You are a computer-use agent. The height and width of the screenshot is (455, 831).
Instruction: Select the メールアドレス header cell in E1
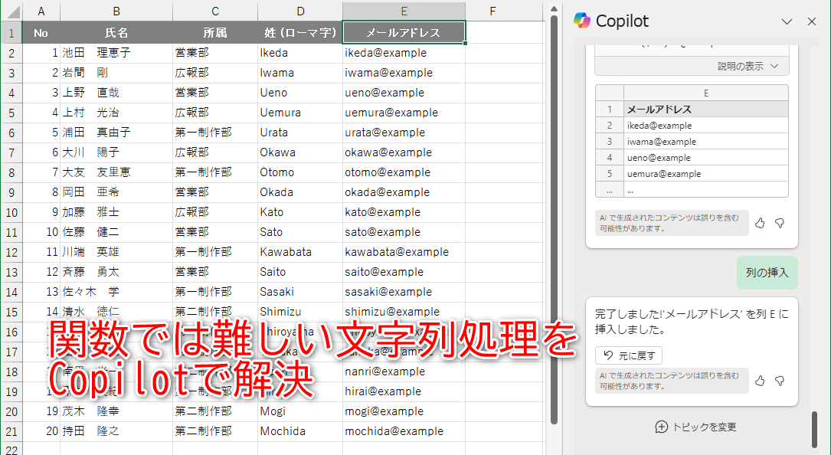404,32
